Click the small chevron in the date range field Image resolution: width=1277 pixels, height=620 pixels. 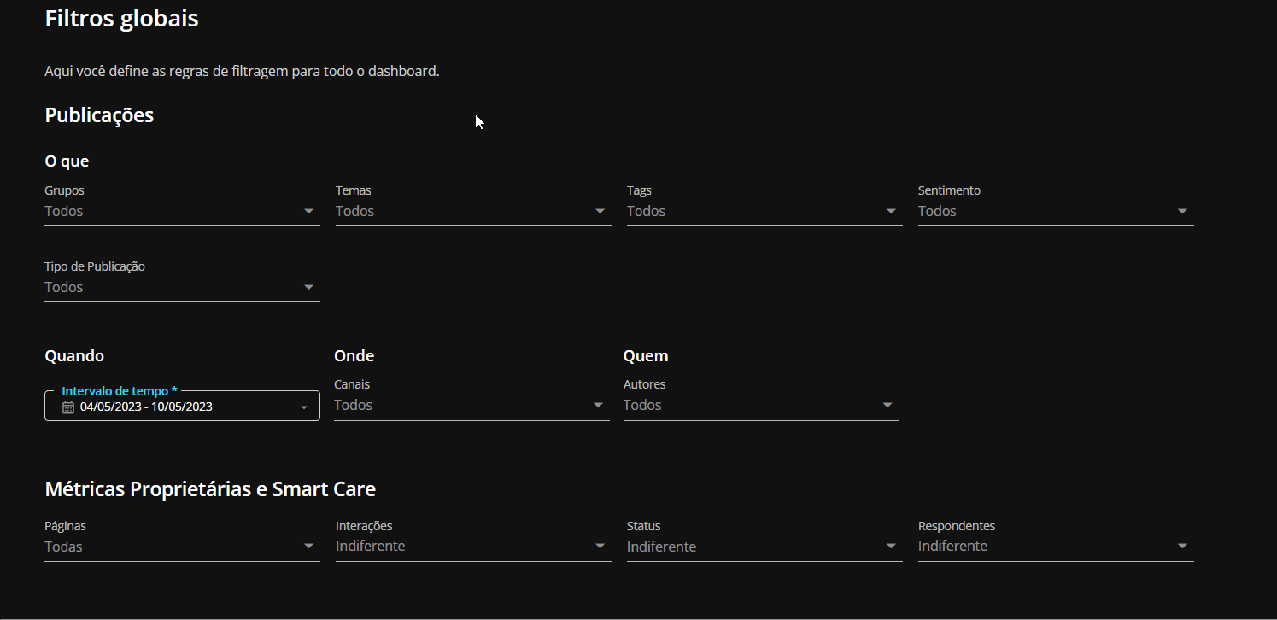pos(303,407)
